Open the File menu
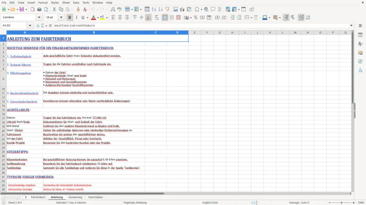This screenshot has height=205, width=366. [x=4, y=2]
